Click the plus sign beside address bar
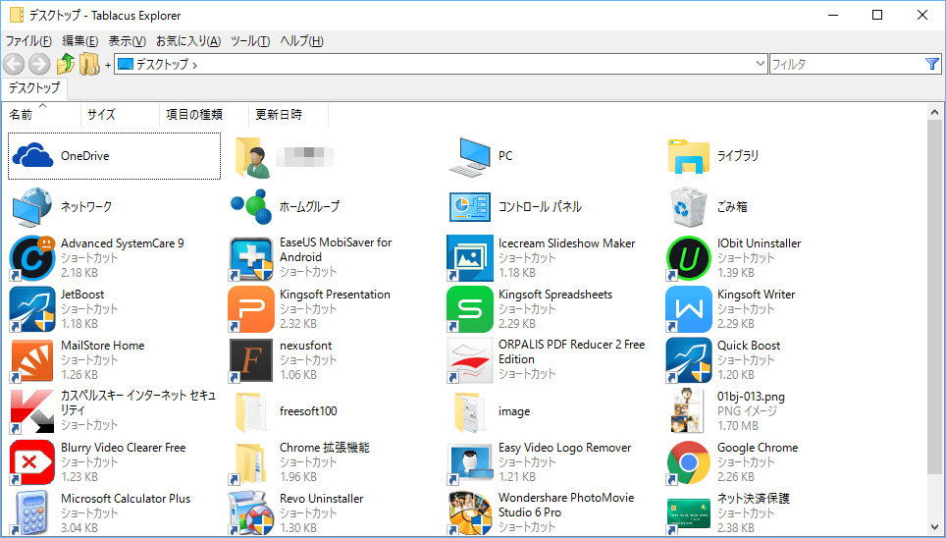 click(108, 65)
